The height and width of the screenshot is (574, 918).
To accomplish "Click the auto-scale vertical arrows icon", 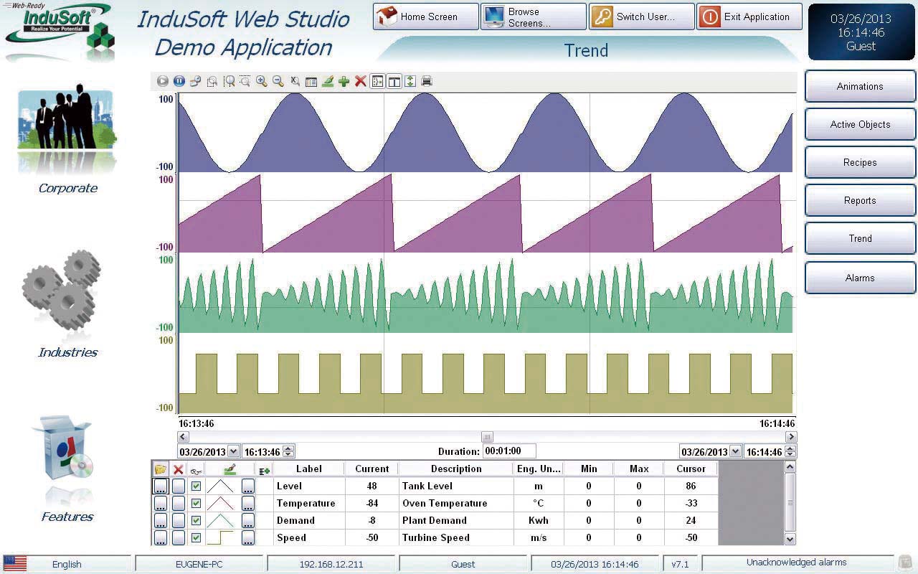I will [410, 82].
